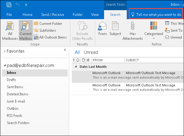Filter by Unread in Refine group

(174, 37)
